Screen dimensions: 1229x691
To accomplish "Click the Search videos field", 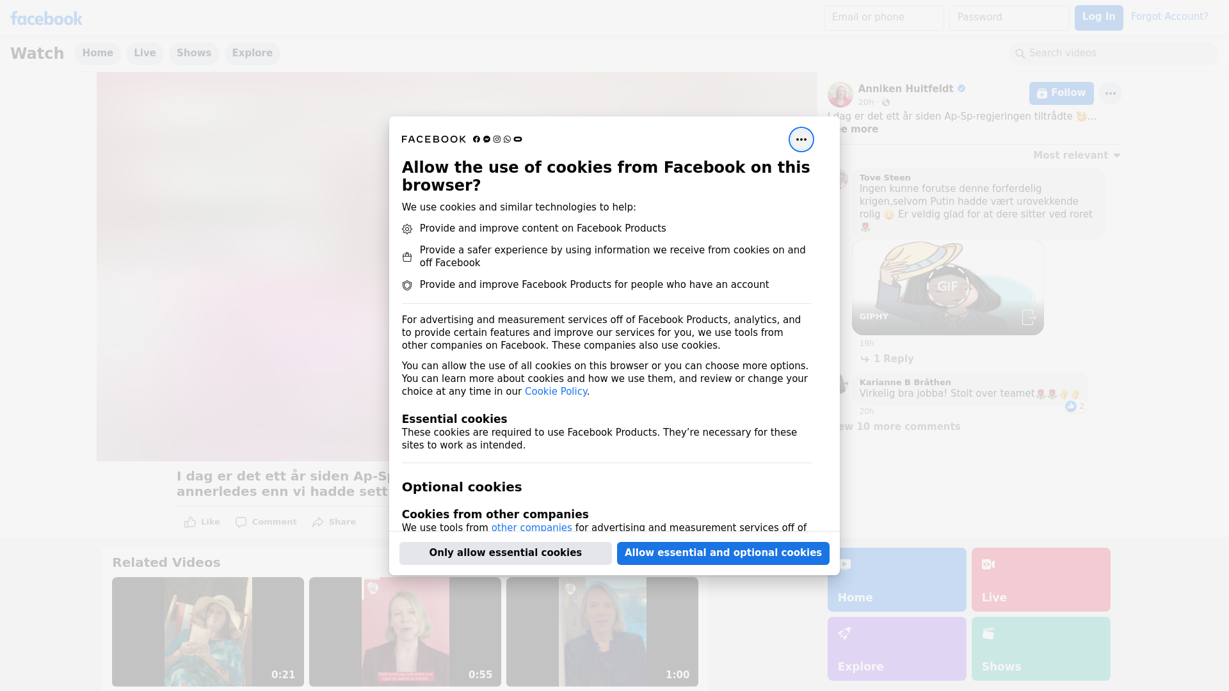I will pos(1114,53).
